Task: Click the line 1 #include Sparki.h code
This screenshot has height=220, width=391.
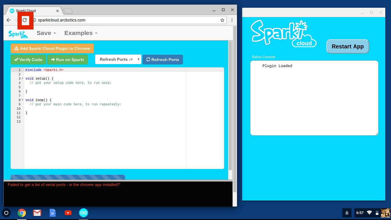Action: pyautogui.click(x=44, y=70)
